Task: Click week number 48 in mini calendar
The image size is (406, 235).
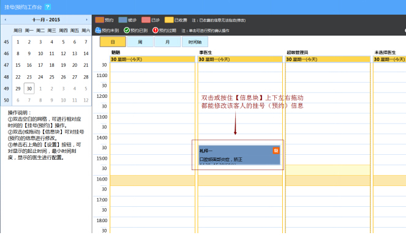Action: (7, 77)
